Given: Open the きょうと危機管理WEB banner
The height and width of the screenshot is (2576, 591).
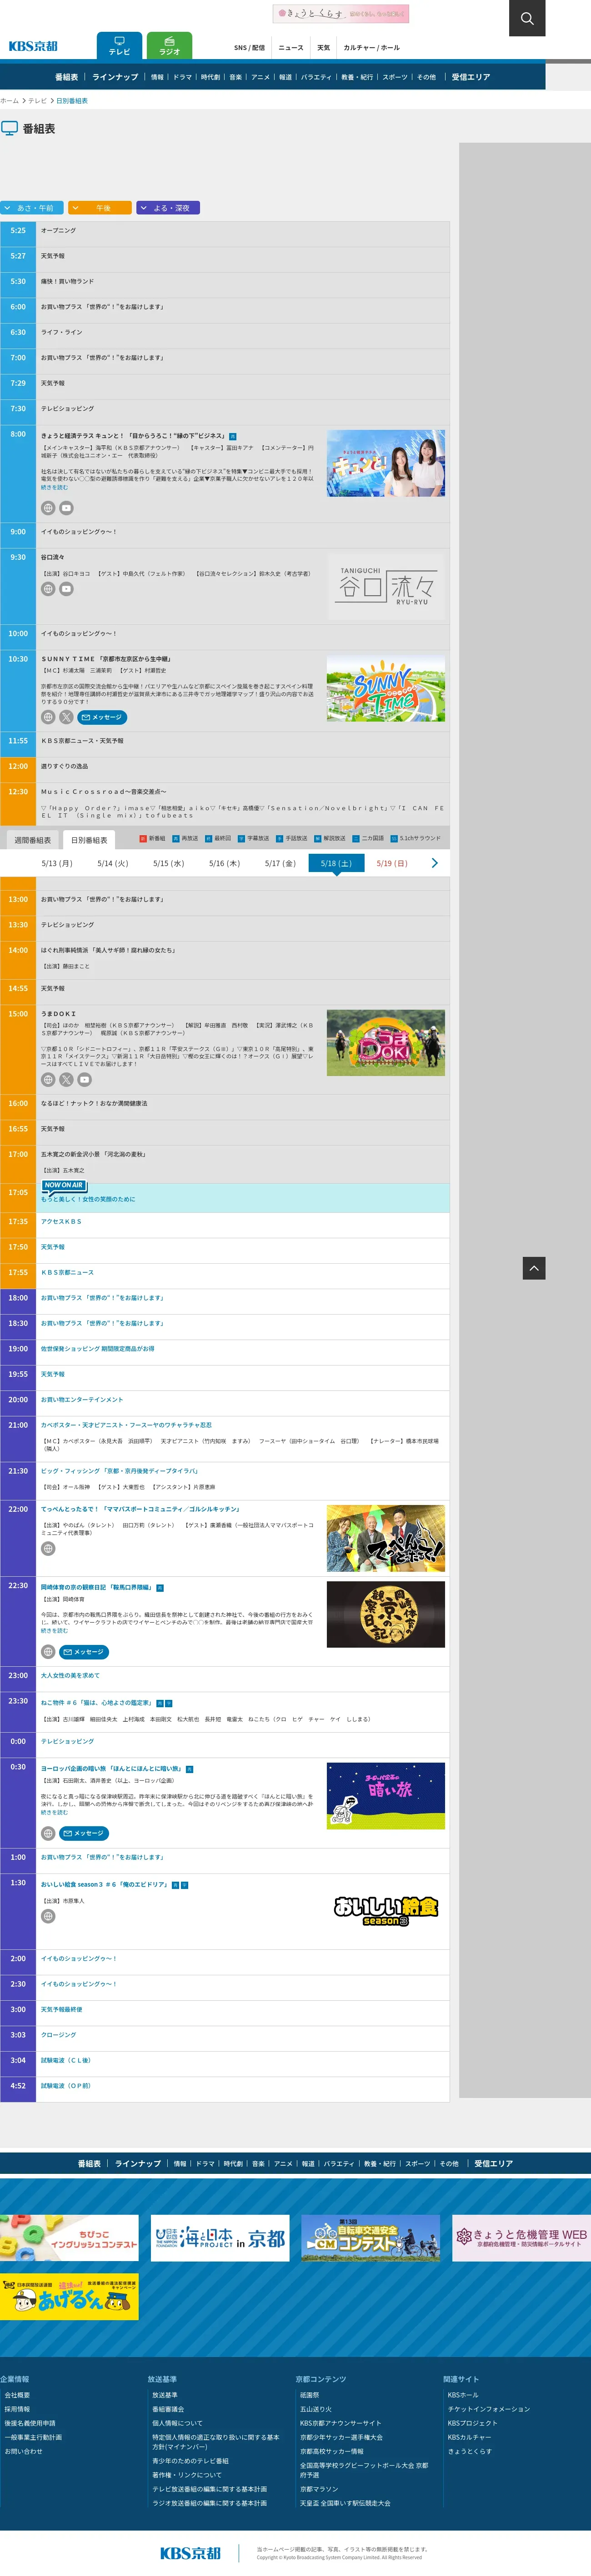Looking at the screenshot, I should point(521,2238).
